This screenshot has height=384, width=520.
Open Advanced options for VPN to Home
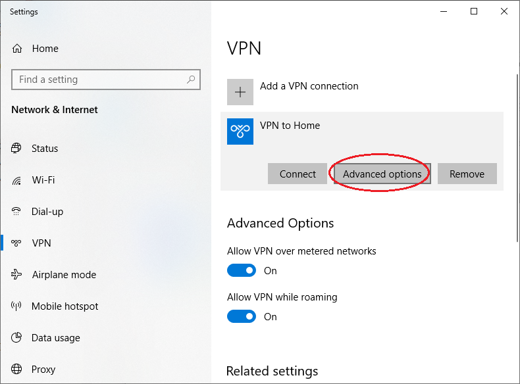coord(382,174)
